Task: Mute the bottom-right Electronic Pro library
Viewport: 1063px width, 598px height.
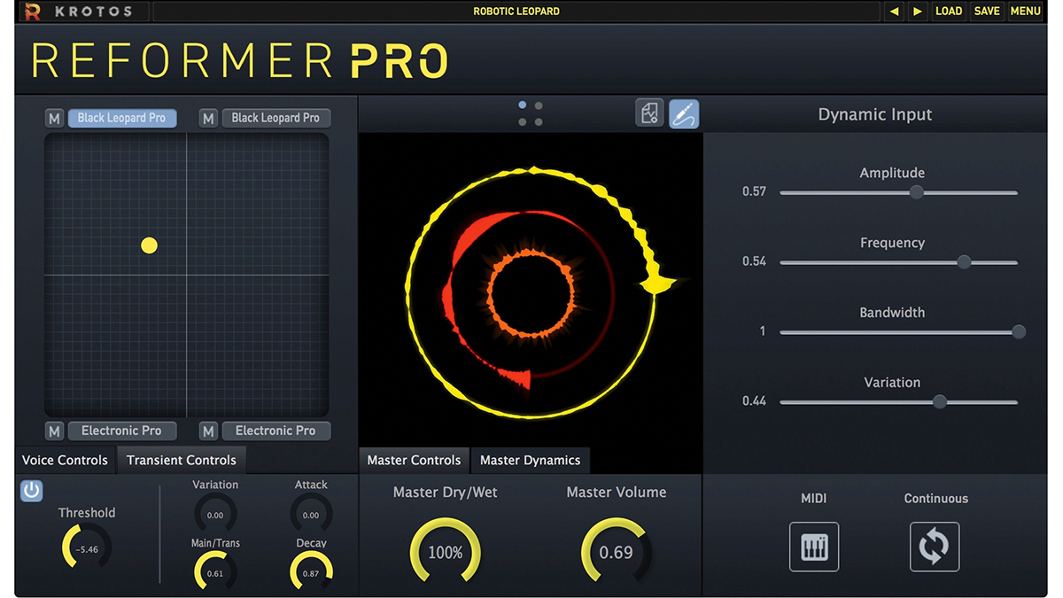Action: (x=208, y=431)
